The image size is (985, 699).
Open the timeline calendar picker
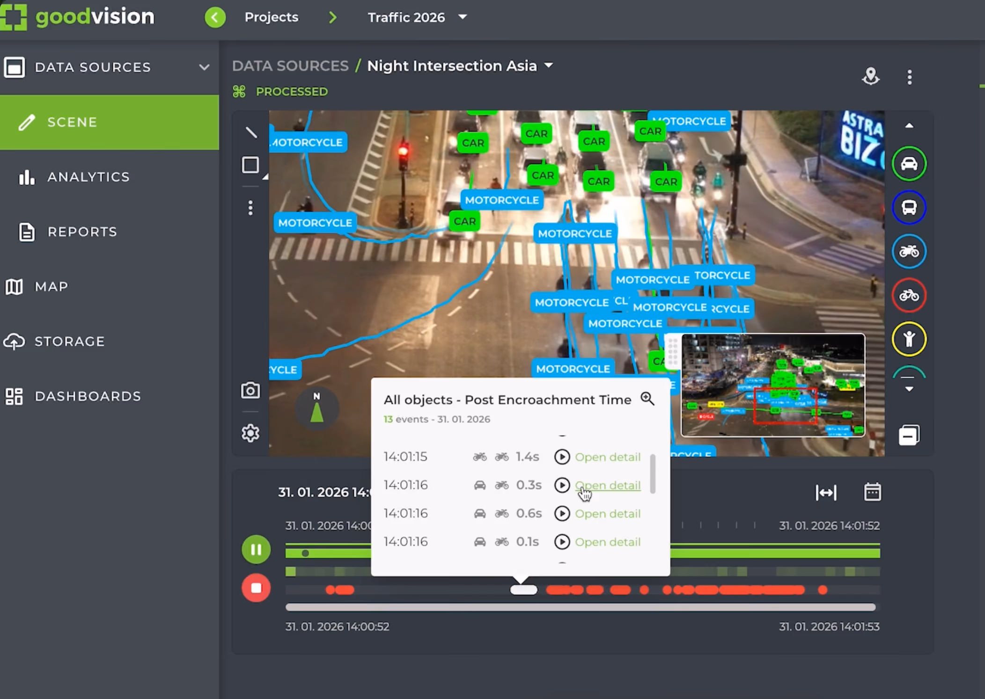[x=872, y=492]
